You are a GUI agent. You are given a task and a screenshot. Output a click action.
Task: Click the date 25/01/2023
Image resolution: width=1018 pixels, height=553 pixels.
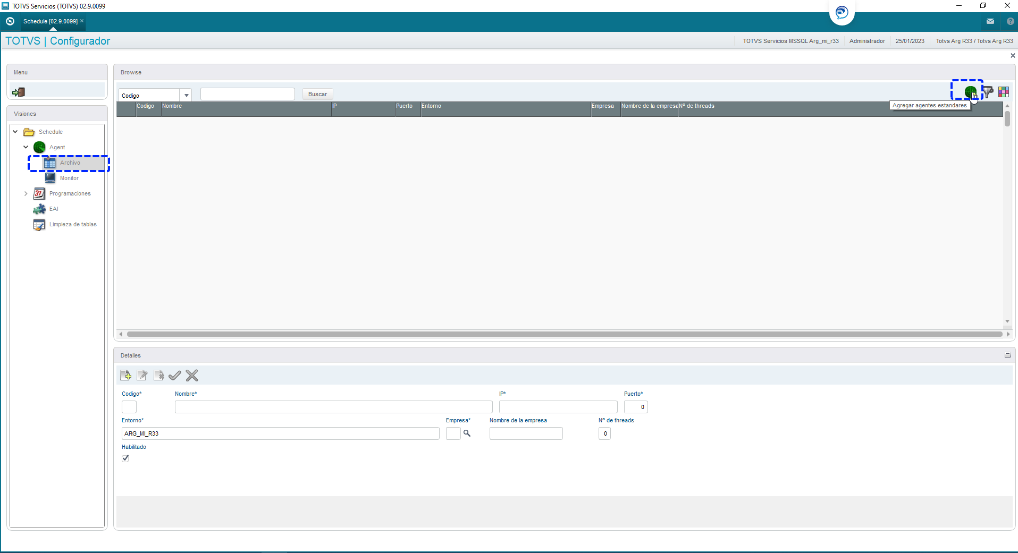(x=910, y=41)
